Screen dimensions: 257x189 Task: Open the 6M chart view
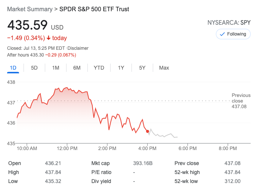coord(77,68)
